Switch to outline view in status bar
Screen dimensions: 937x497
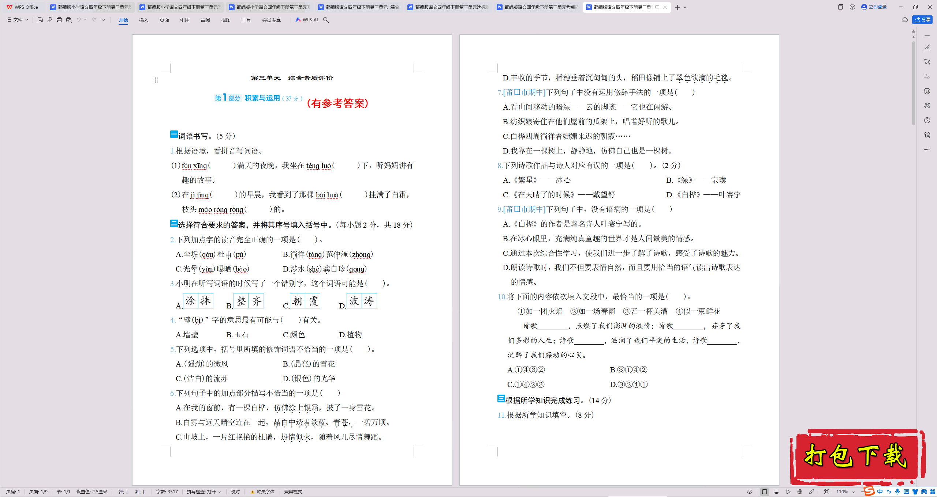776,492
